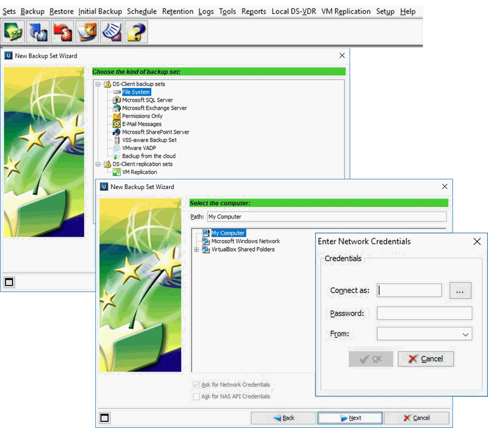Select Permissions Only in the tree

pyautogui.click(x=142, y=116)
